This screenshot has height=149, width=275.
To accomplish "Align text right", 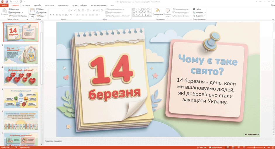I will pyautogui.click(x=90, y=15).
